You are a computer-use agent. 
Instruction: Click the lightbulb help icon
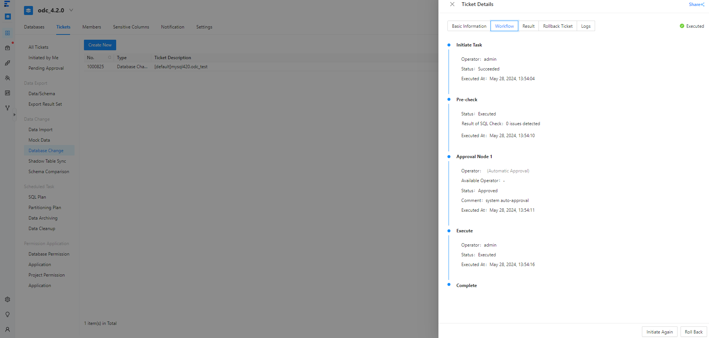click(x=7, y=314)
